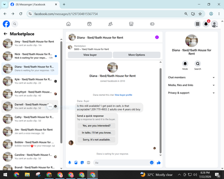Open a new browser tab
Viewport: 224px width, 179px height.
point(64,4)
